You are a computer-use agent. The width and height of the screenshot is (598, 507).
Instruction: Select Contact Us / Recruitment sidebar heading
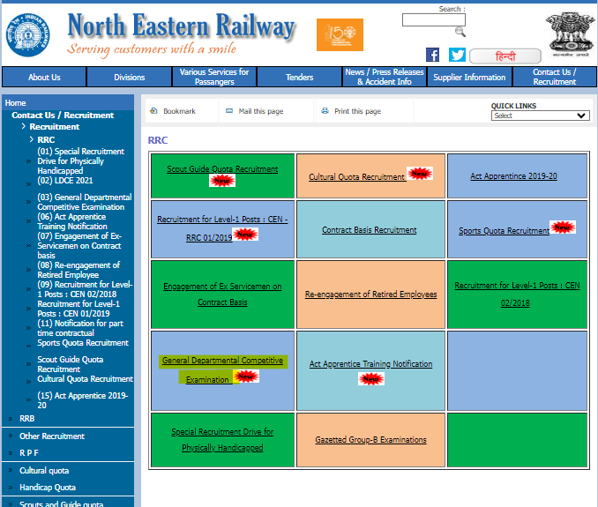click(x=63, y=116)
